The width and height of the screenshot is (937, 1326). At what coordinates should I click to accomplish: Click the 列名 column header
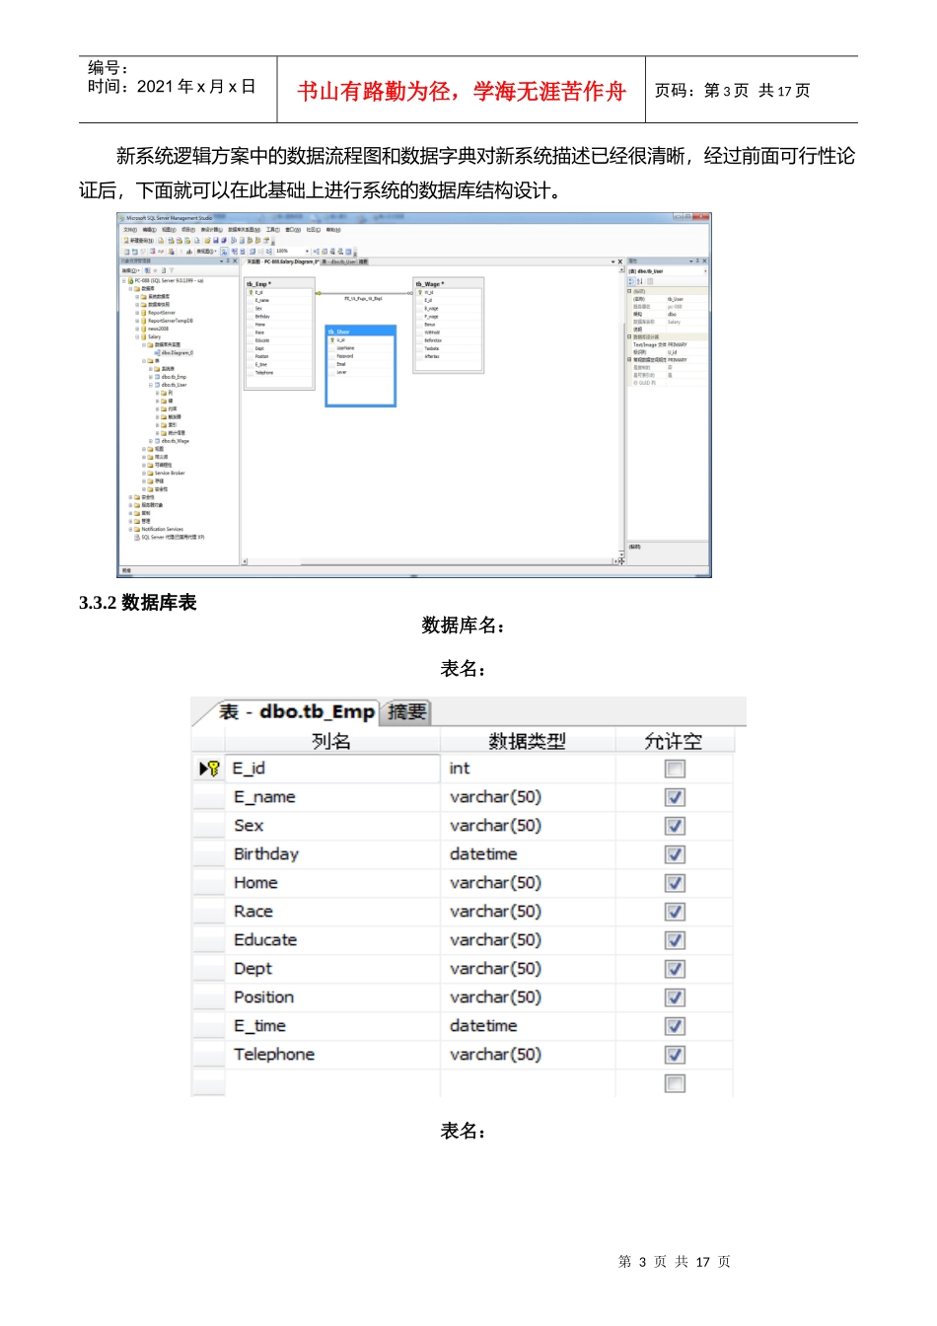331,741
